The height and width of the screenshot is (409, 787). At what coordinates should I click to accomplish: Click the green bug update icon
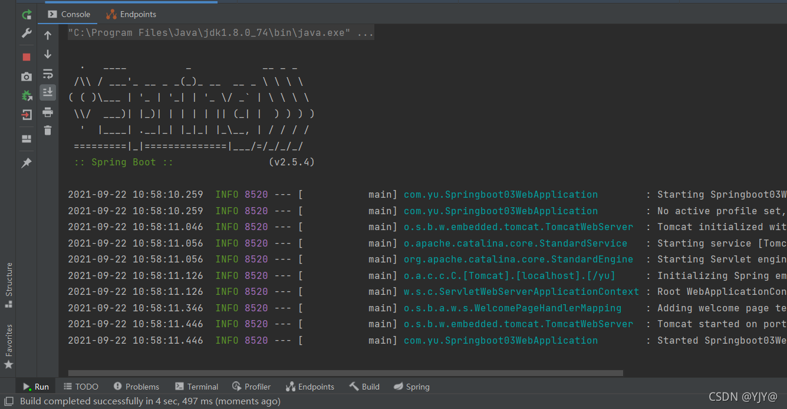[27, 95]
